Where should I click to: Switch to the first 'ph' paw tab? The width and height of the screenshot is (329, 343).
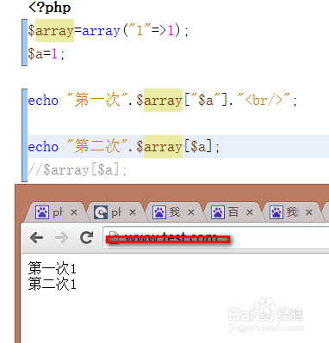(54, 212)
